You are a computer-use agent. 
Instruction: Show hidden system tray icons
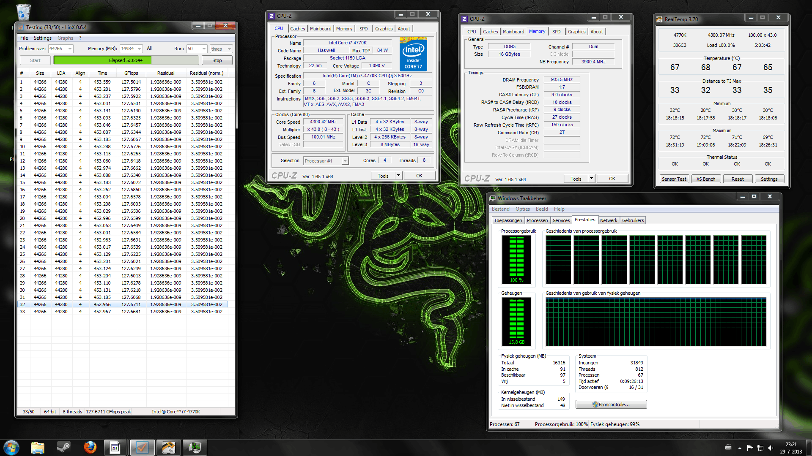point(740,448)
